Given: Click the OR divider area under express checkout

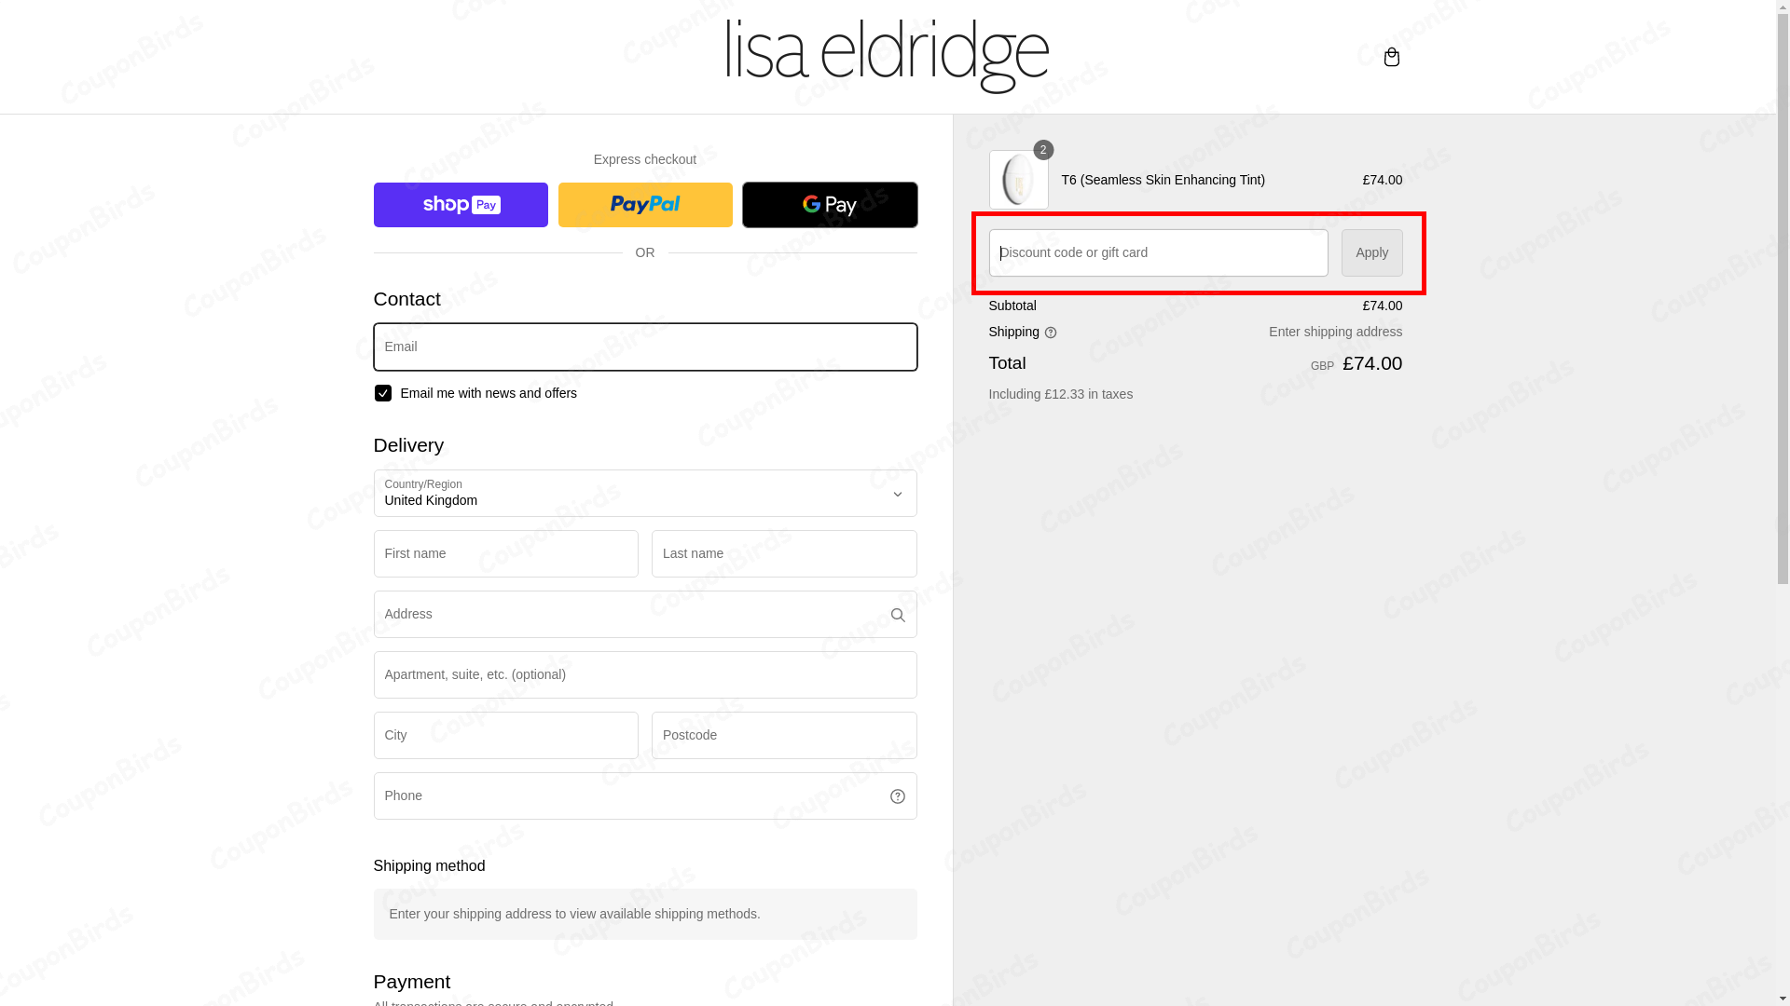Looking at the screenshot, I should (644, 252).
